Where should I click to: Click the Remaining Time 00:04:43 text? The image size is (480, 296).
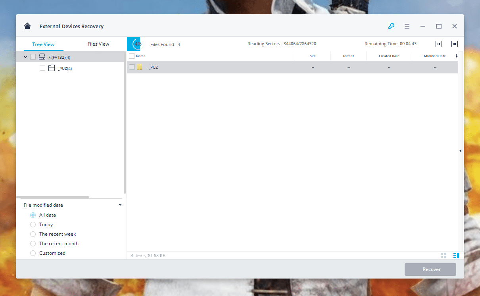point(390,44)
